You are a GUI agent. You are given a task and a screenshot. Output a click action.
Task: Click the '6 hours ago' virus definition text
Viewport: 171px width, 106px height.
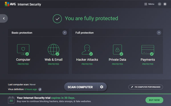coord(31,89)
